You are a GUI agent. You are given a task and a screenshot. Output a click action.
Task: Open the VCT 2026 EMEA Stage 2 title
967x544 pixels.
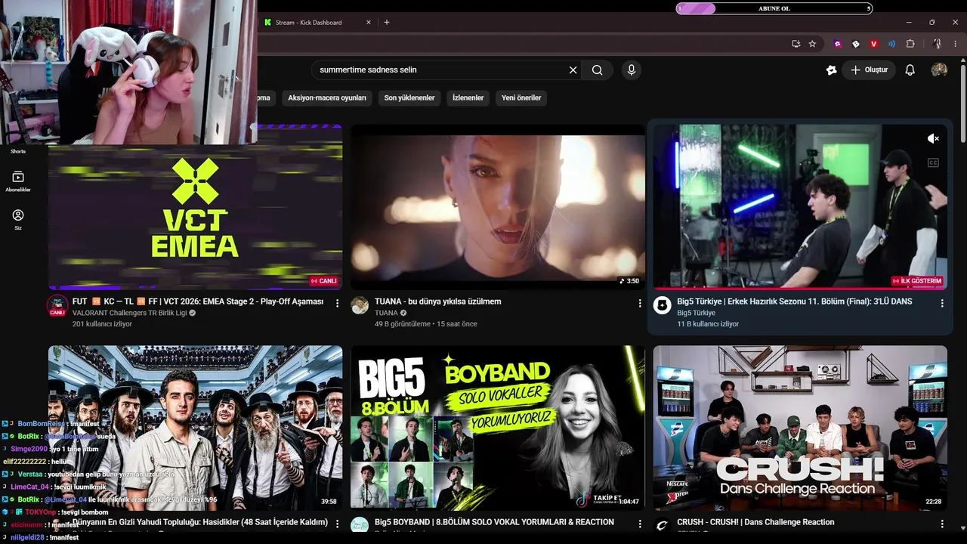click(x=198, y=301)
